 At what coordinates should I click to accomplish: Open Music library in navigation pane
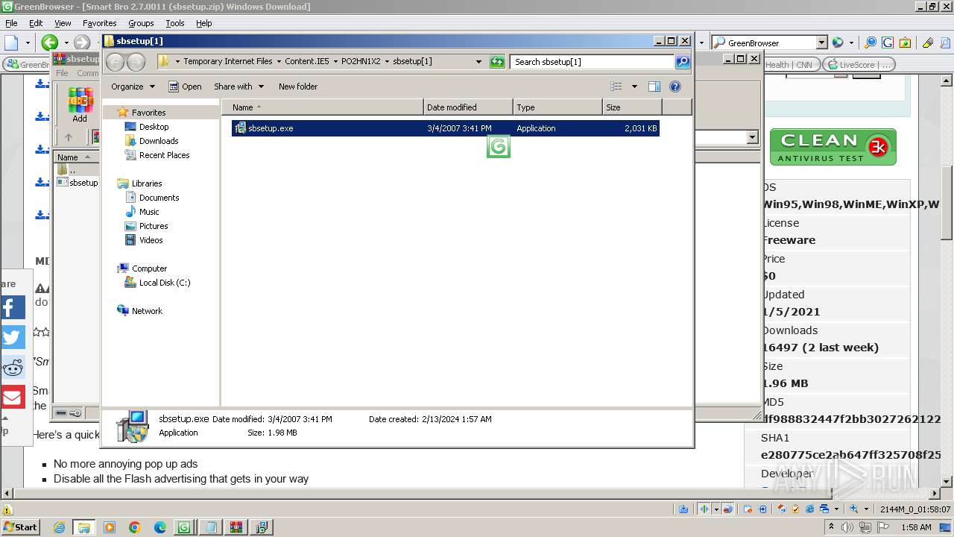tap(149, 212)
